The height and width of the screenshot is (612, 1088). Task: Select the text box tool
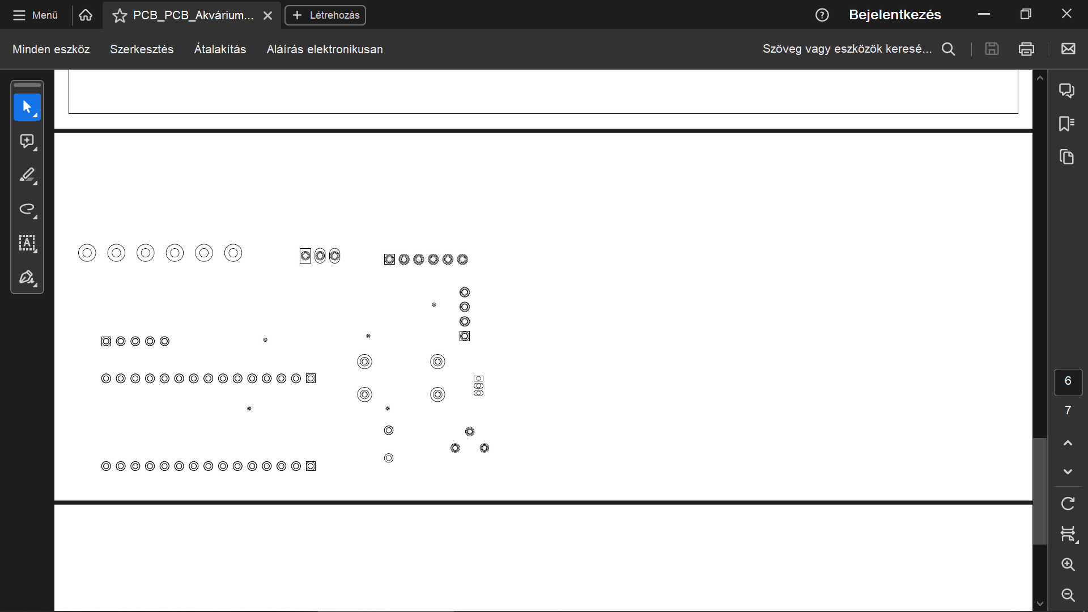27,243
